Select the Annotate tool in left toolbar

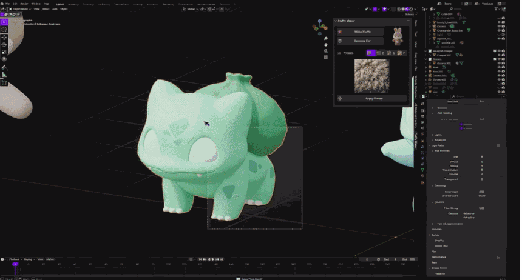tap(4, 67)
